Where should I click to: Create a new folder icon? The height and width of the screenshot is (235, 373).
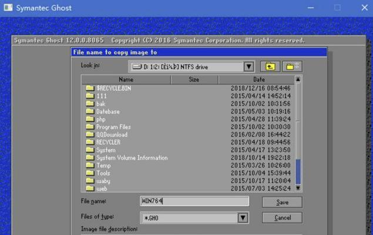[x=292, y=66]
